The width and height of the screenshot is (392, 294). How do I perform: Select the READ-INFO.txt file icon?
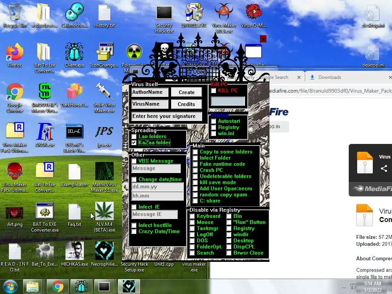[x=15, y=257]
